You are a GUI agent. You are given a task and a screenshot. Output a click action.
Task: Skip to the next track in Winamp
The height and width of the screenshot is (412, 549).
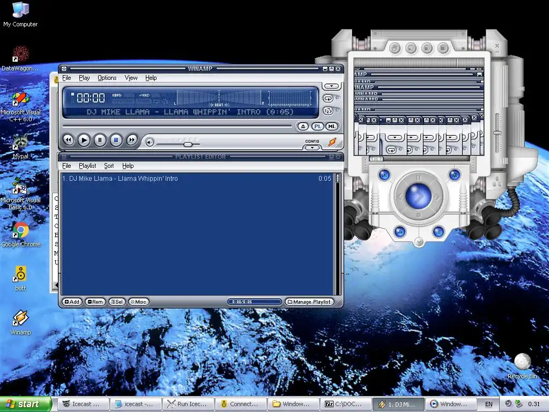click(x=132, y=140)
